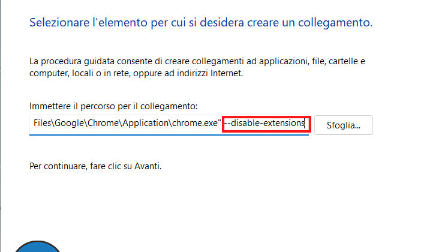This screenshot has height=252, width=424.
Task: Click the Sfoglia... browse button
Action: point(343,125)
